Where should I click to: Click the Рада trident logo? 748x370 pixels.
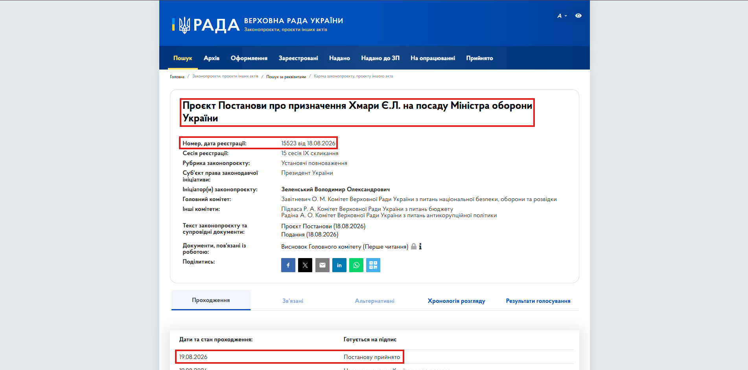(x=184, y=25)
